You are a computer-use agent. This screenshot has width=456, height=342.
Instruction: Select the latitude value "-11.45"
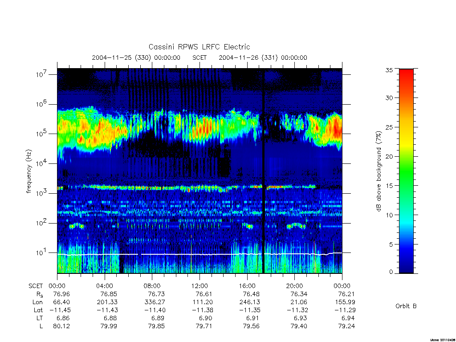(60, 310)
